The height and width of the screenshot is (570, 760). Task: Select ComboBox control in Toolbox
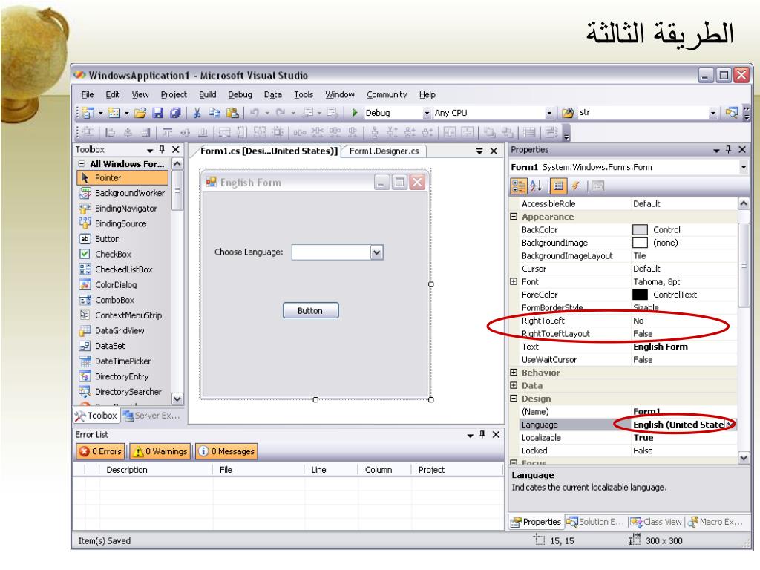[x=122, y=300]
